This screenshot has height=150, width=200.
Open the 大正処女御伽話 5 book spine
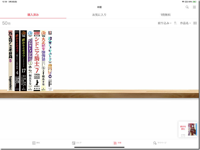pyautogui.click(x=43, y=61)
